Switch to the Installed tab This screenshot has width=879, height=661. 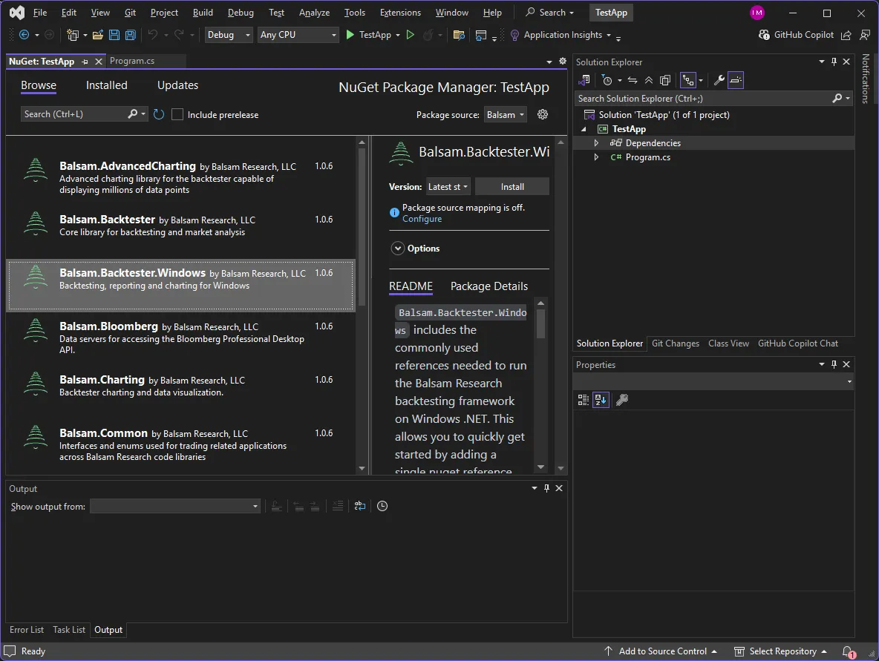click(x=107, y=85)
